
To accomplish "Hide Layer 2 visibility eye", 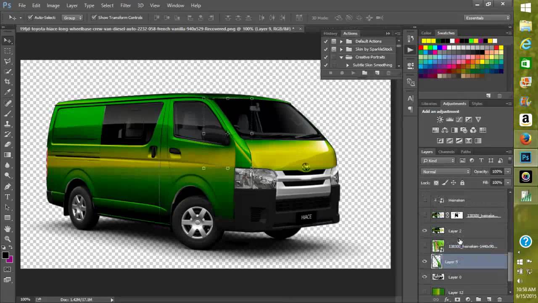I will coord(425,231).
